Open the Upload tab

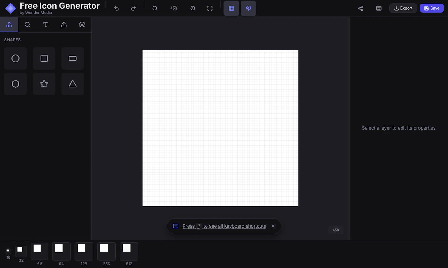pos(64,25)
